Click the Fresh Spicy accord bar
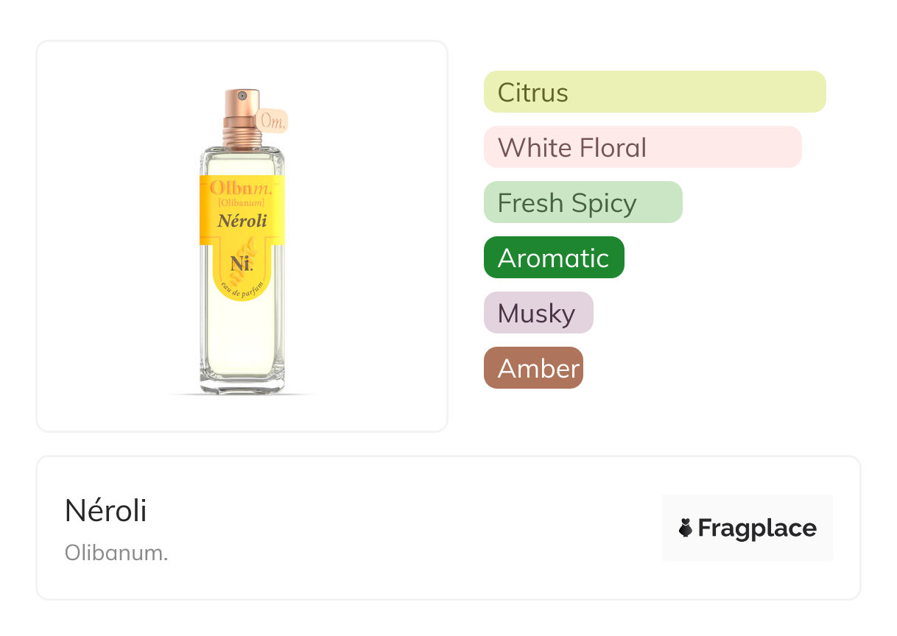 click(x=583, y=202)
